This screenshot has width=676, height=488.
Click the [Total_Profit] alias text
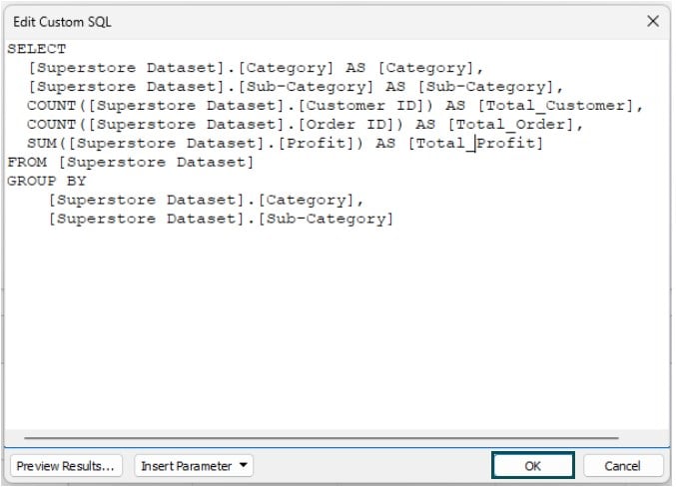(x=475, y=143)
